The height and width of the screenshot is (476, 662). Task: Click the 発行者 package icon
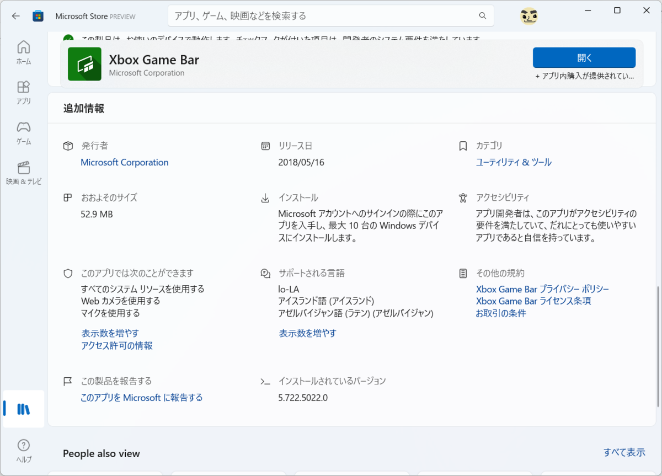click(x=68, y=146)
